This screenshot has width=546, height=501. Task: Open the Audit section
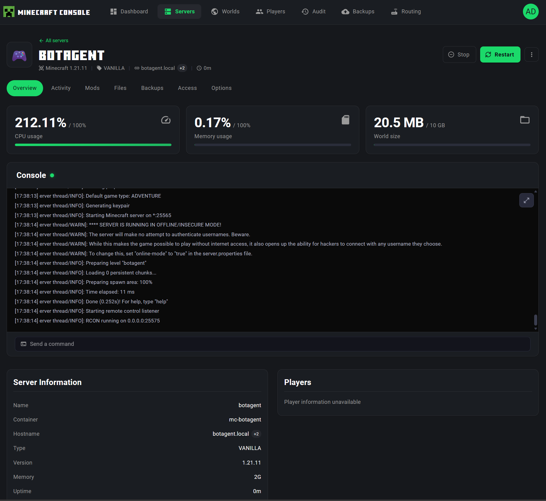(314, 12)
